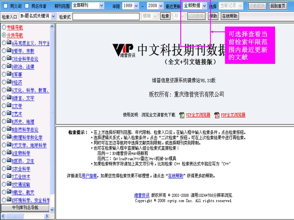
Task: Click the sidebar horizontal scrollbar thumb
Action: point(15,216)
